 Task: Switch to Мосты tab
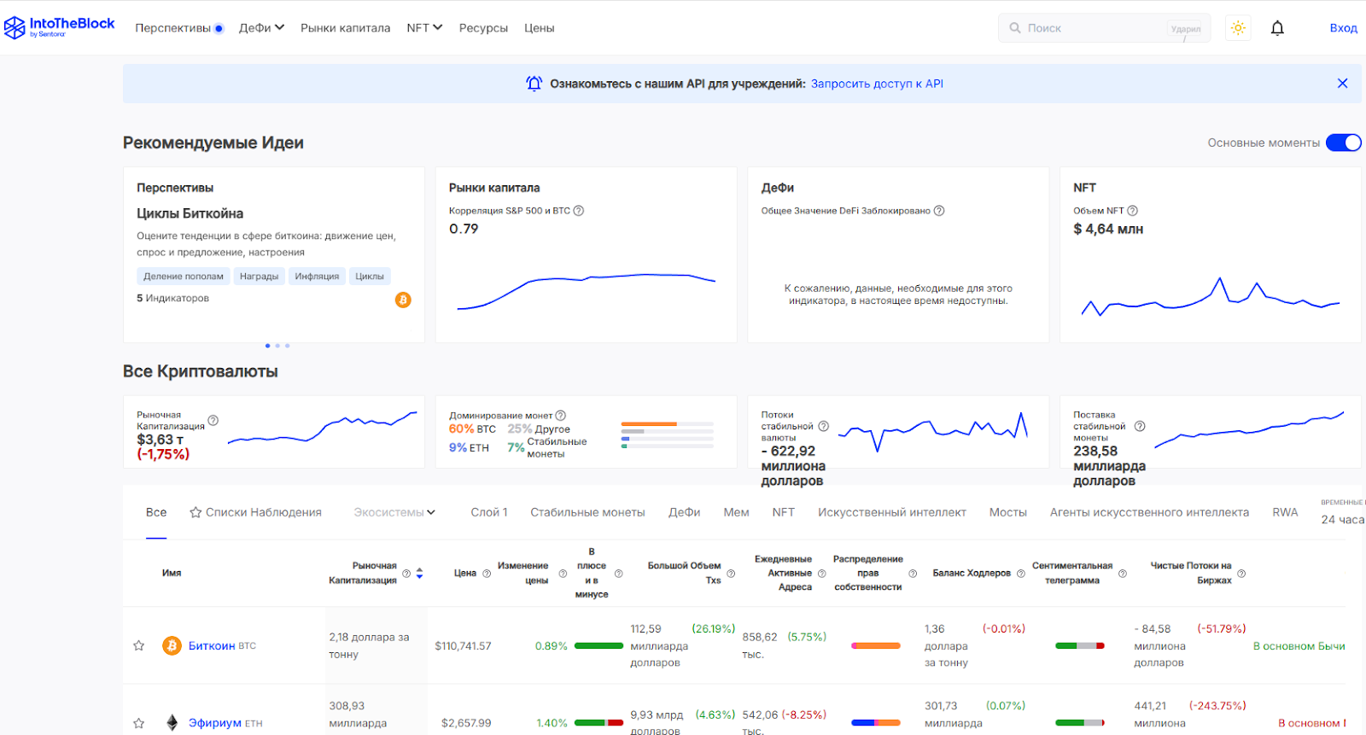coord(1008,512)
